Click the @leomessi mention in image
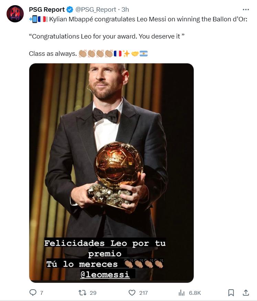This screenshot has width=257, height=301. click(105, 274)
